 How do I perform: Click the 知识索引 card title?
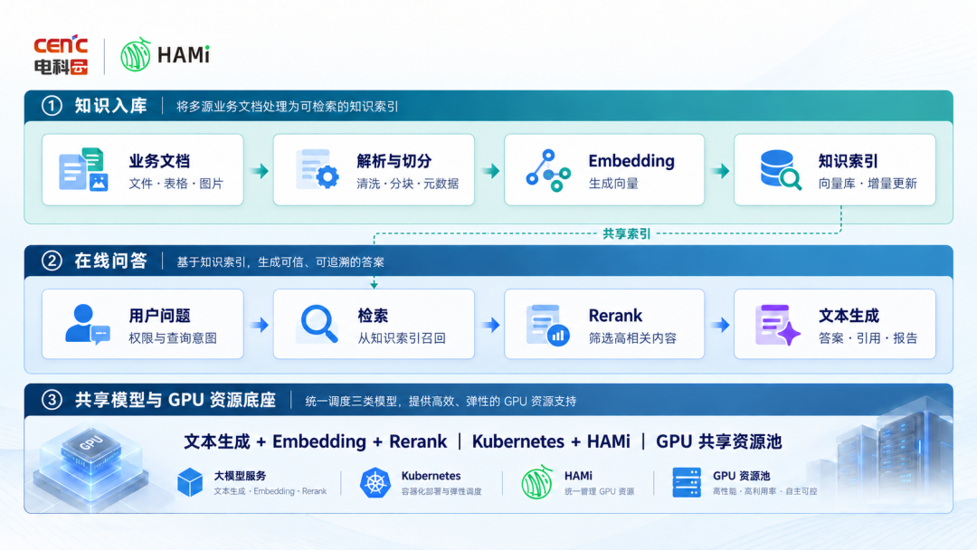point(848,161)
